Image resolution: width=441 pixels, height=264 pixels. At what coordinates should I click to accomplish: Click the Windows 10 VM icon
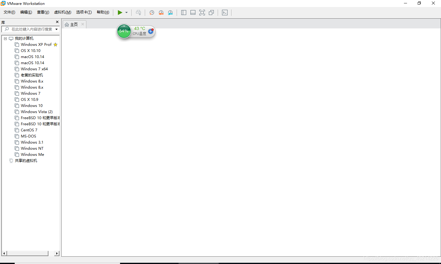tap(17, 106)
